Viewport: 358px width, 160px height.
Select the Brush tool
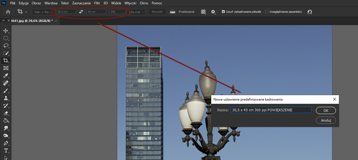click(5, 91)
